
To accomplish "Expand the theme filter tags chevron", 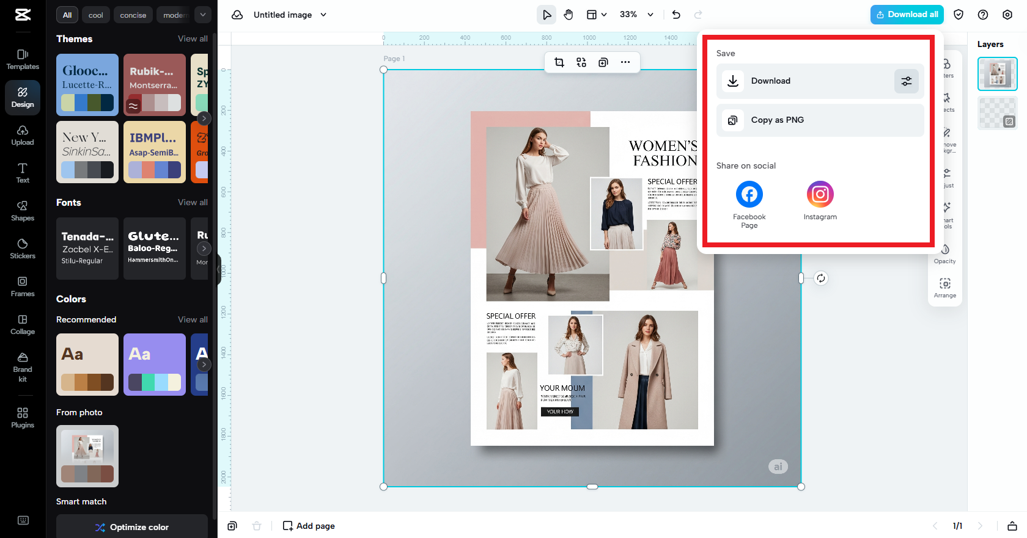I will [x=202, y=15].
